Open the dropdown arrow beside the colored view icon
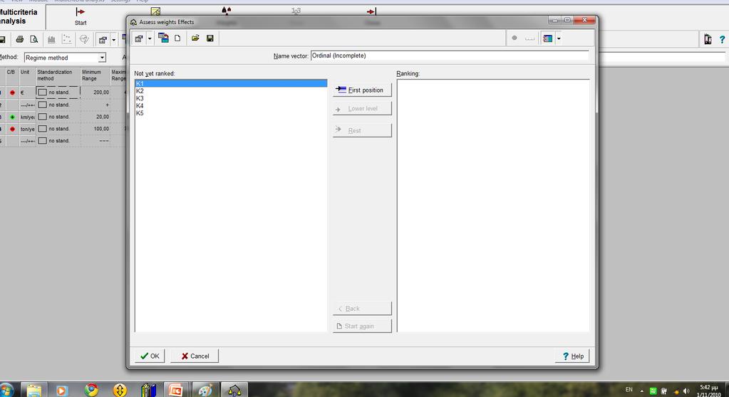 pos(559,38)
